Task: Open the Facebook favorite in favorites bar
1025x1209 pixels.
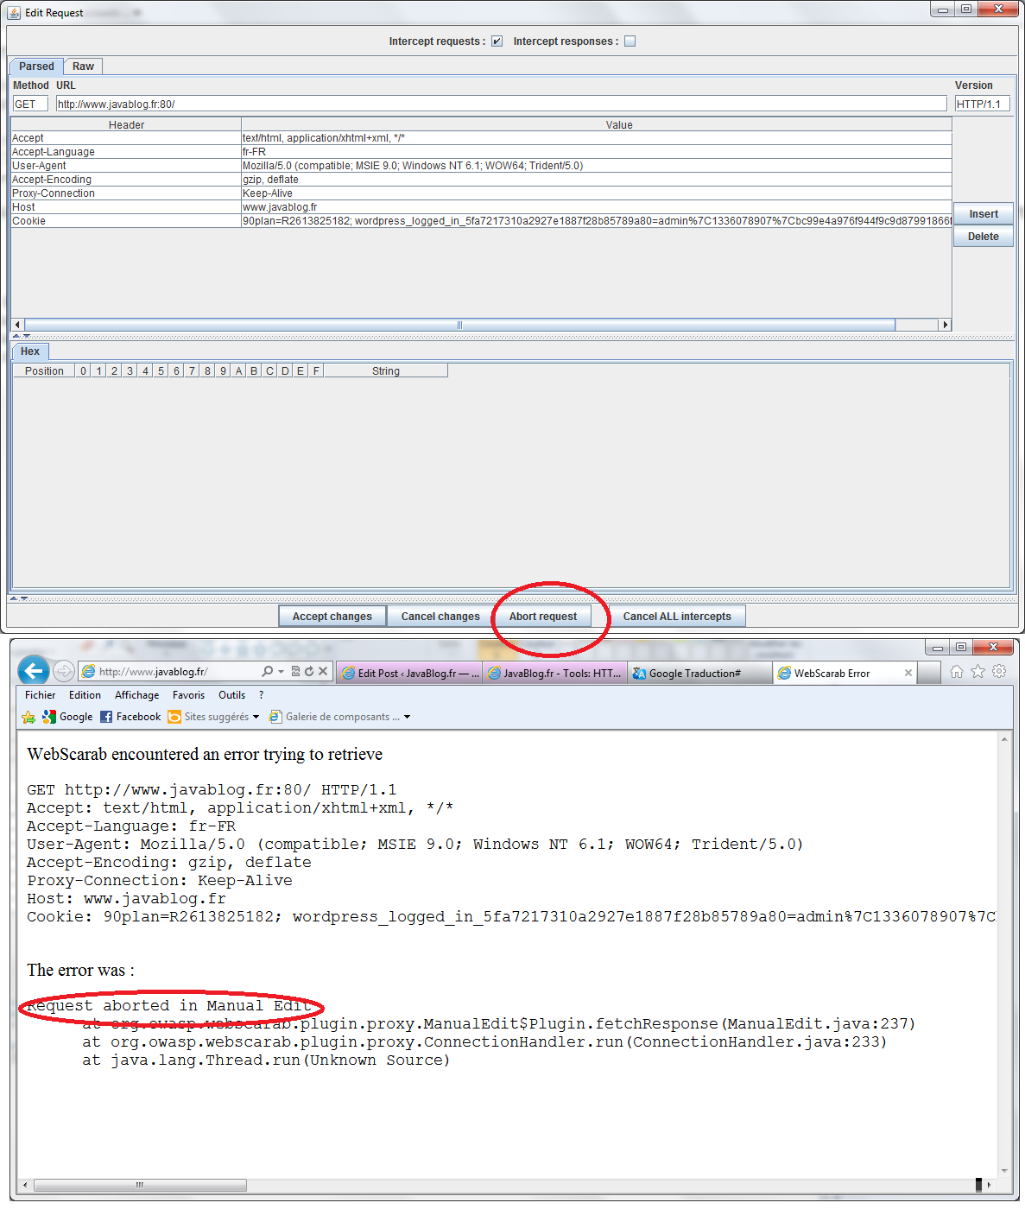Action: (130, 717)
